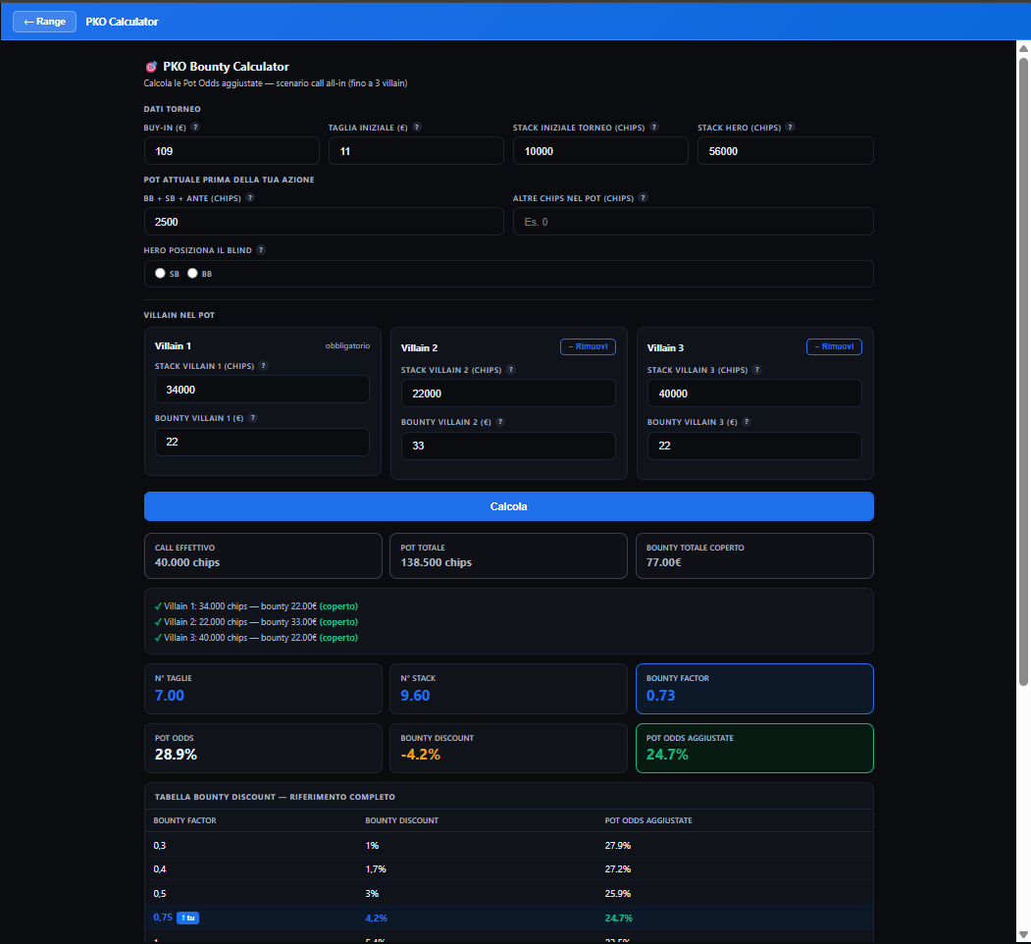Click help icon next to Bounty Villain 2
Image resolution: width=1031 pixels, height=944 pixels.
click(x=500, y=422)
